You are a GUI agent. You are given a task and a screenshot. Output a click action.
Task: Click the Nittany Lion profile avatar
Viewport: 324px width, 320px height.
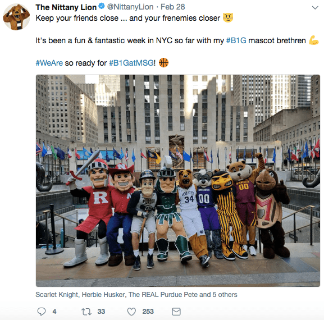(x=16, y=17)
